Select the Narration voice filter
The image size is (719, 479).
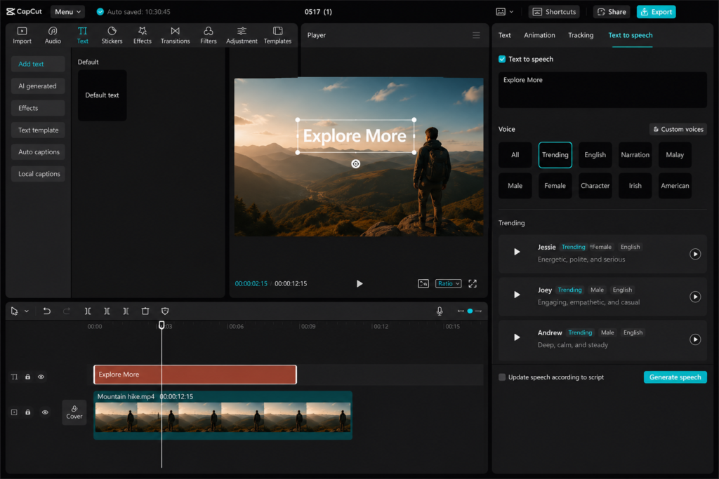(635, 155)
